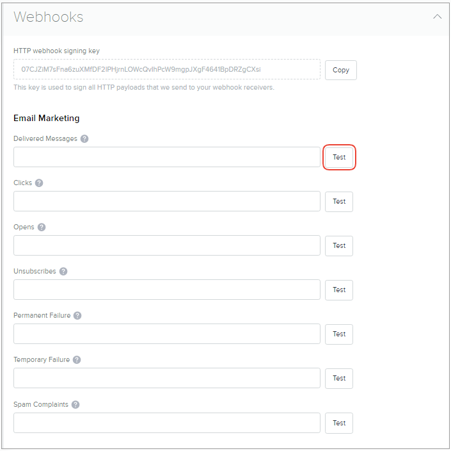This screenshot has height=451, width=451.
Task: Open Spam Complaints help icon
Action: coord(75,404)
